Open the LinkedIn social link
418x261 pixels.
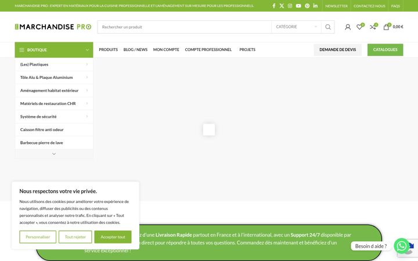click(315, 6)
